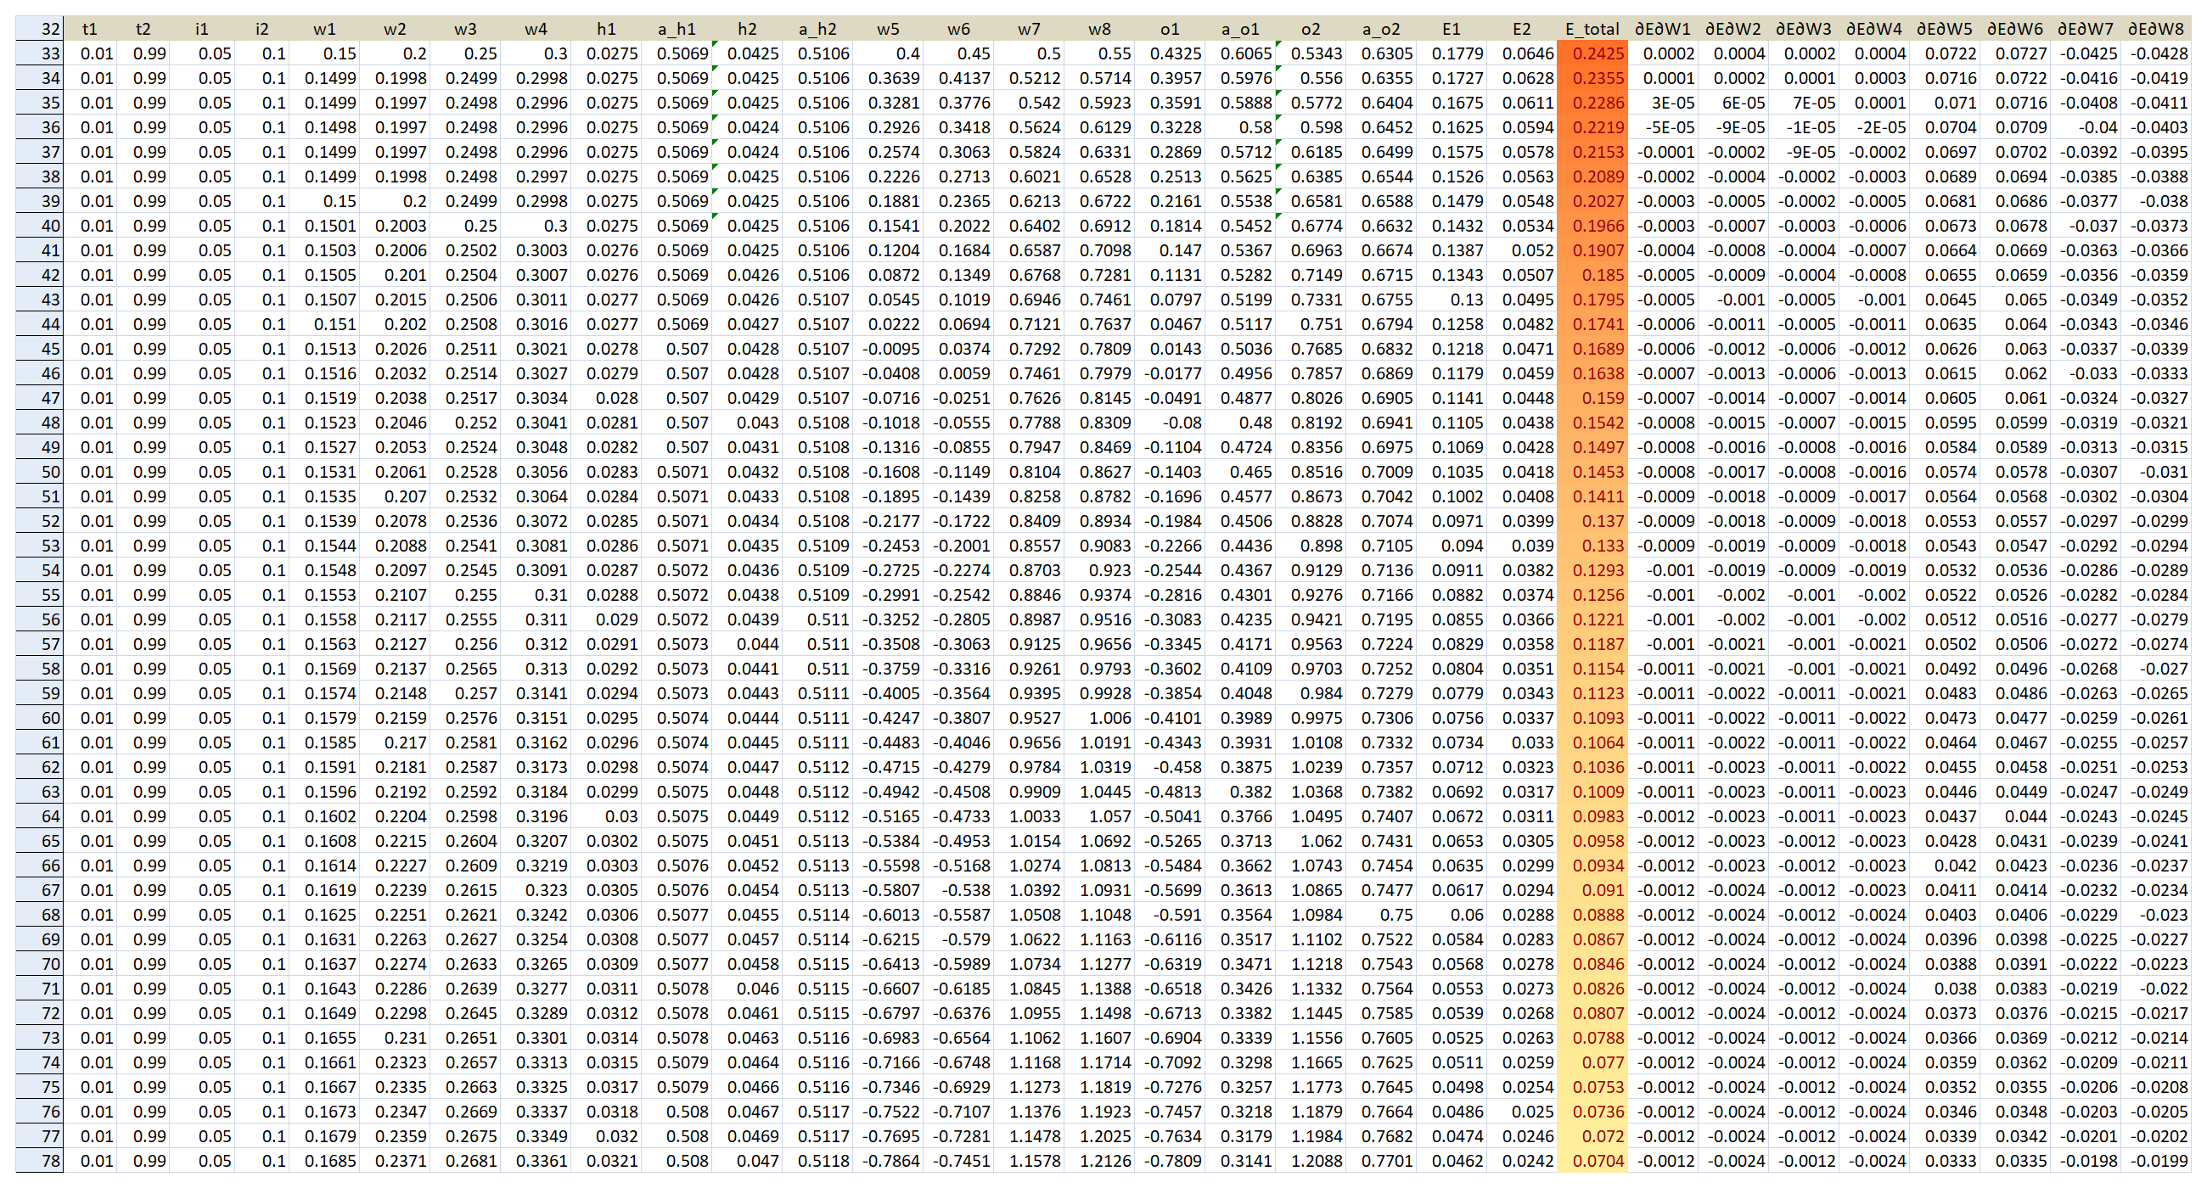The image size is (2207, 1188).
Task: Select the w1 header cell
Action: 324,29
